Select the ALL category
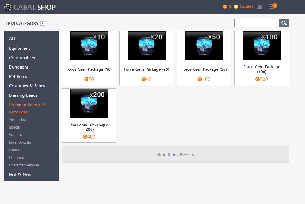 coord(12,39)
